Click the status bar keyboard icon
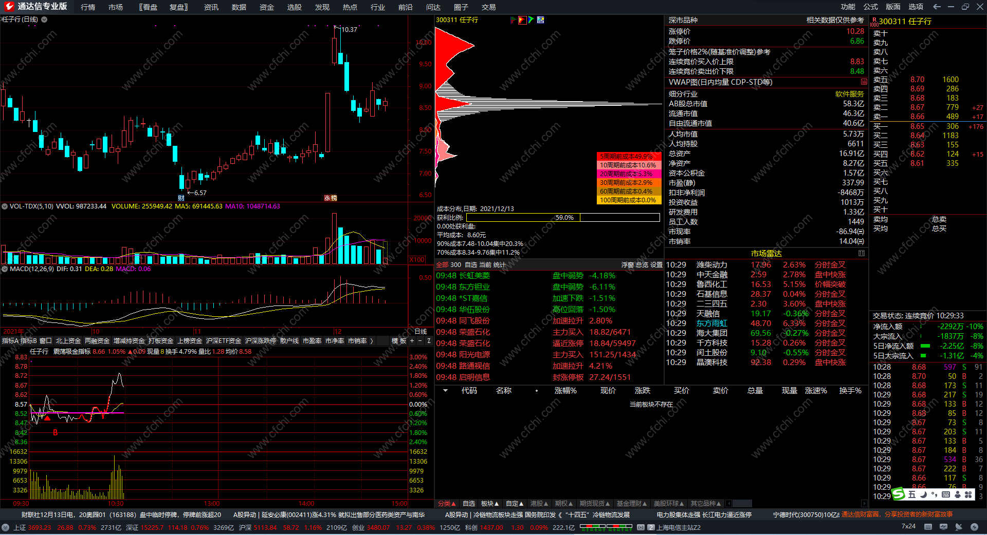 coord(928,527)
